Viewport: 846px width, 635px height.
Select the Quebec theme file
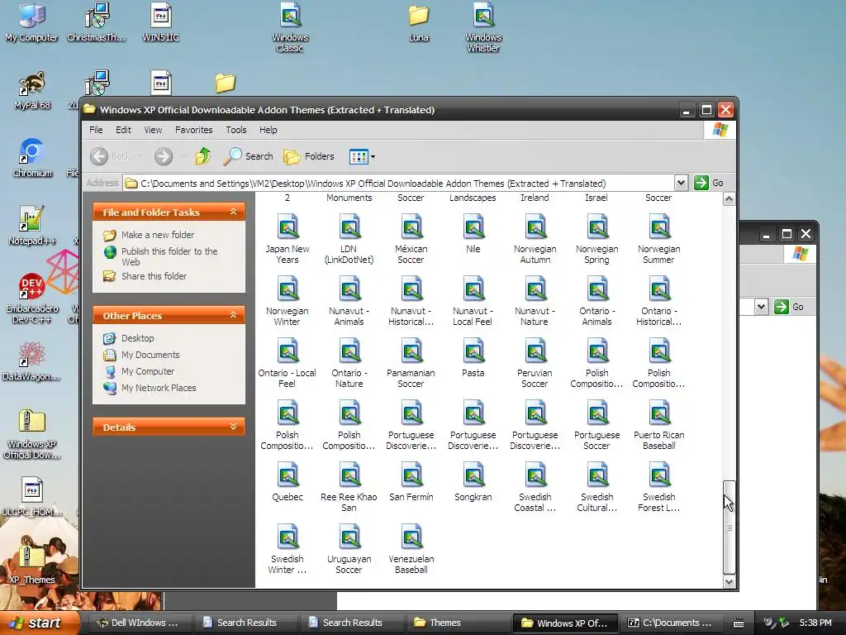point(287,482)
